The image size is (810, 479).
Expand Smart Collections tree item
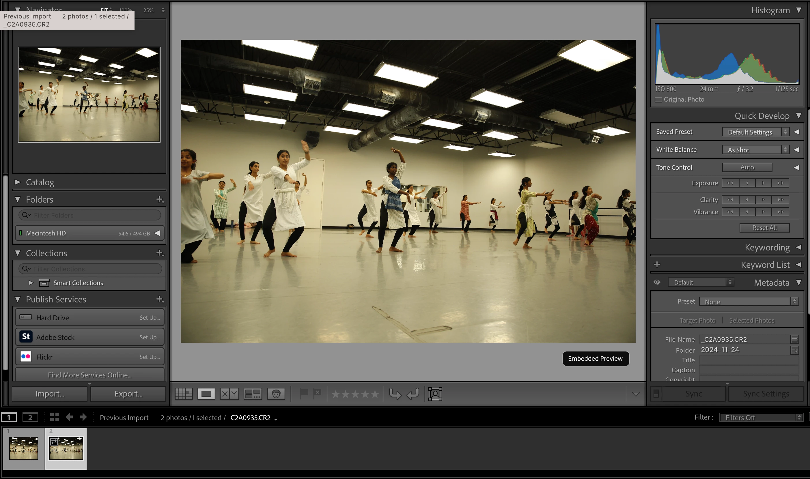click(31, 283)
